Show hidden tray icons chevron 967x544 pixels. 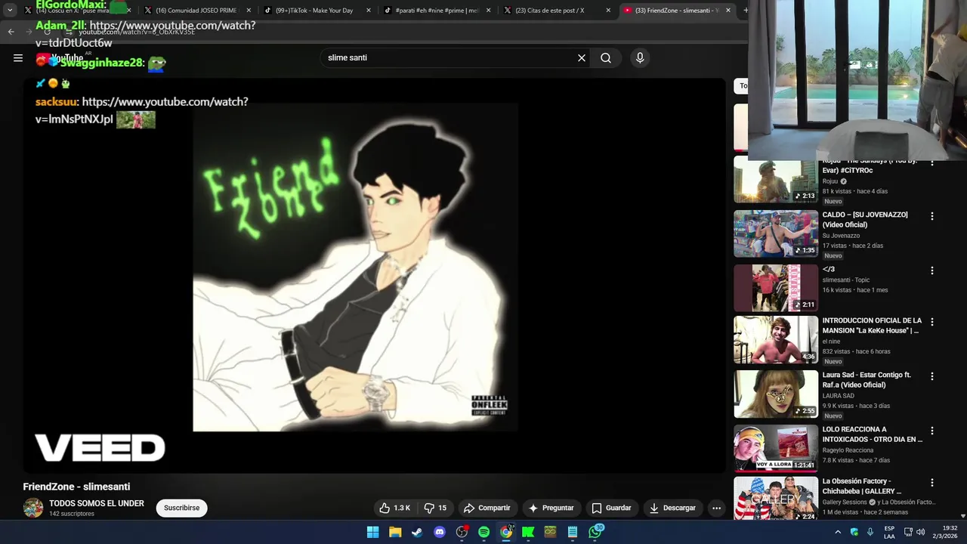click(837, 532)
